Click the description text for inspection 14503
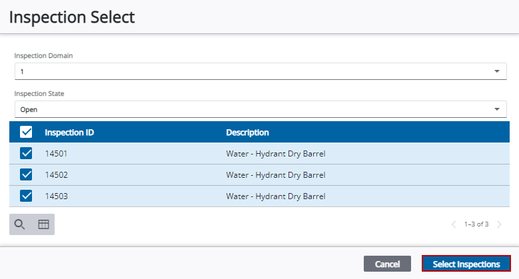The height and width of the screenshot is (279, 519). [x=275, y=196]
